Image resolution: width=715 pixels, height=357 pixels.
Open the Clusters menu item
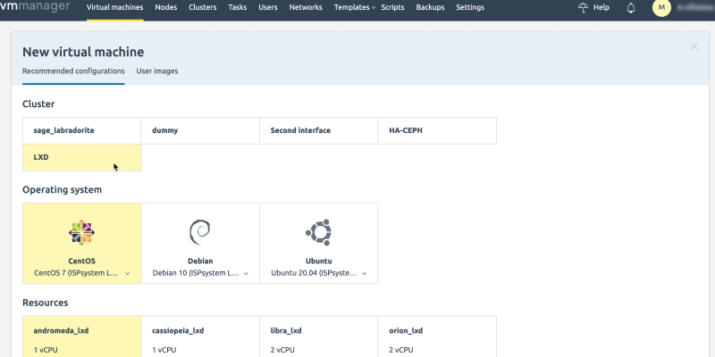click(203, 7)
